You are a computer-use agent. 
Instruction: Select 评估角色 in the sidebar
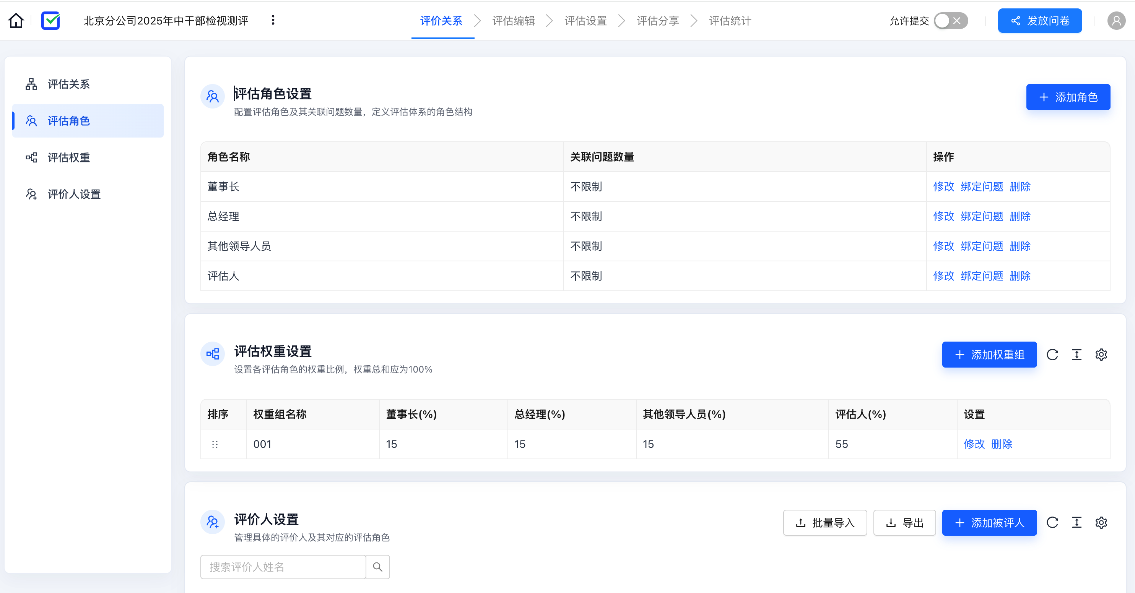click(88, 121)
